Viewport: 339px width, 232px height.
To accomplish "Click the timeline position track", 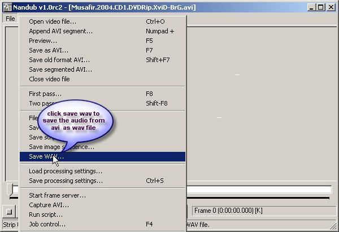I will pos(259,190).
